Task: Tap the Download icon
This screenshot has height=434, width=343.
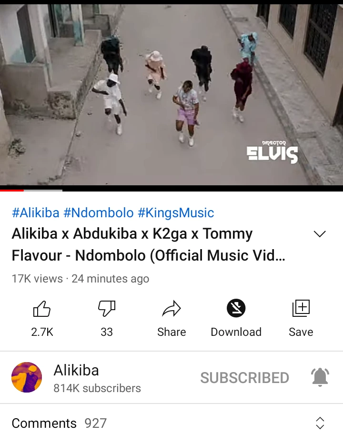Action: tap(236, 308)
